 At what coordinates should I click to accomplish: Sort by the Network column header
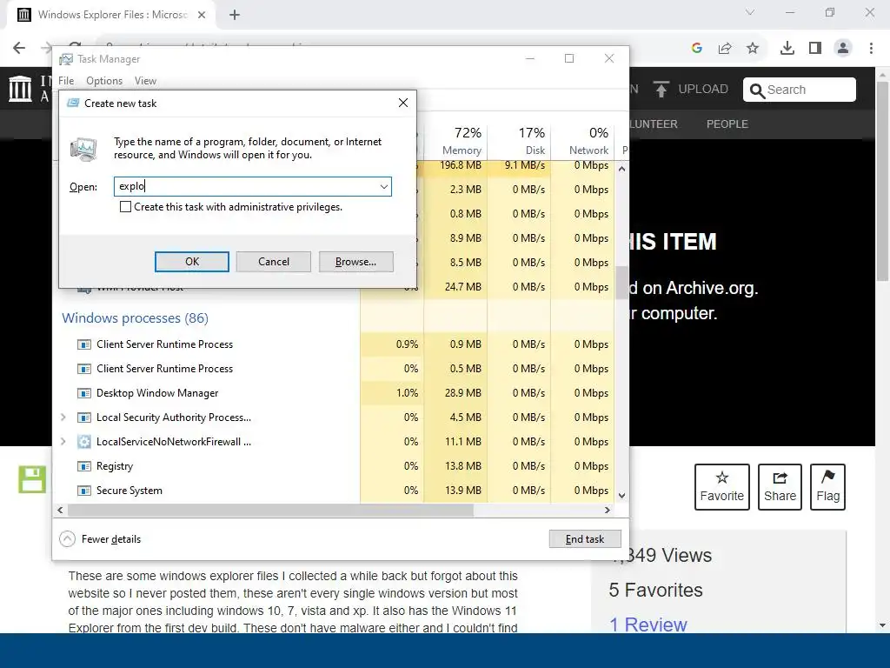point(583,141)
